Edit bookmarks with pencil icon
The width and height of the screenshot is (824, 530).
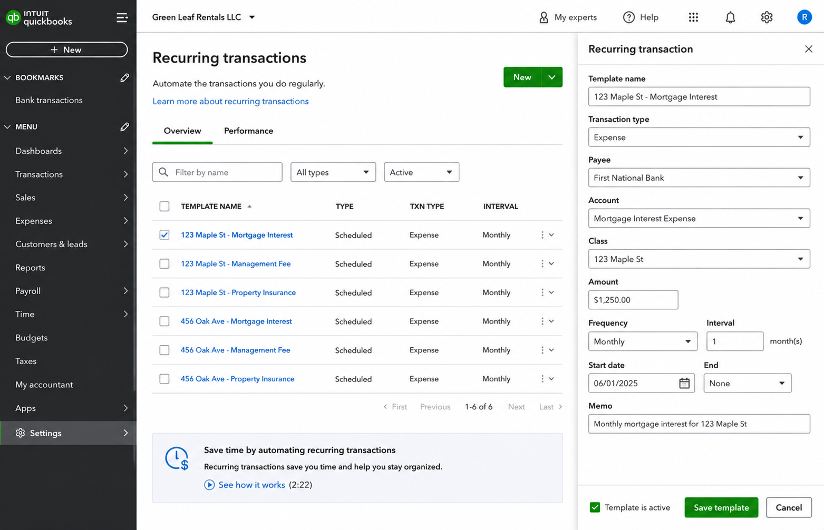pos(124,77)
